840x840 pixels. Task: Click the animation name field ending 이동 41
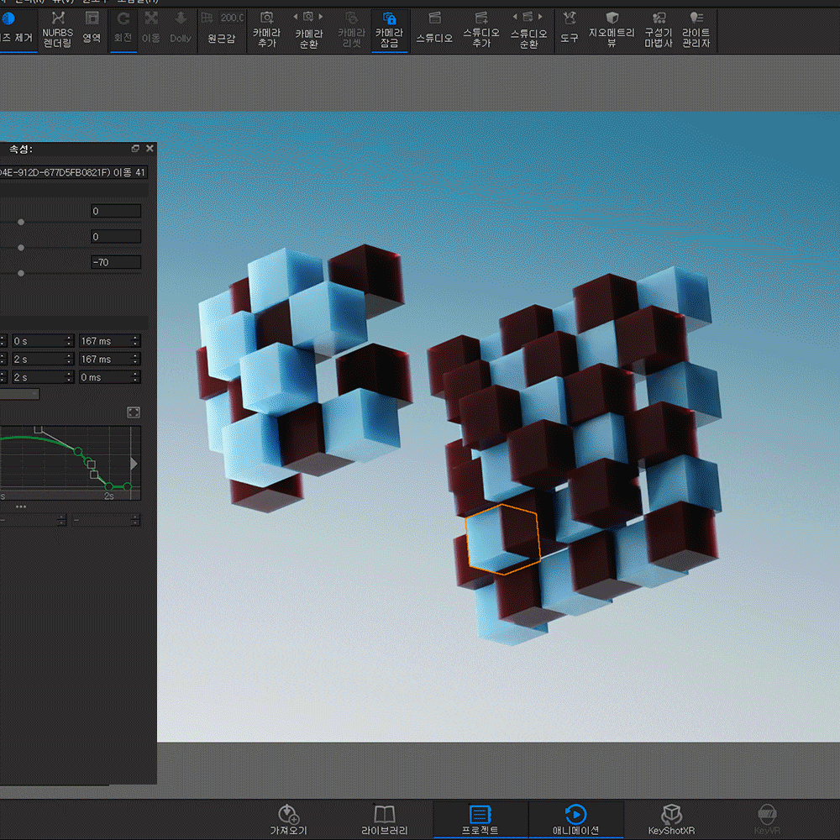tap(73, 172)
